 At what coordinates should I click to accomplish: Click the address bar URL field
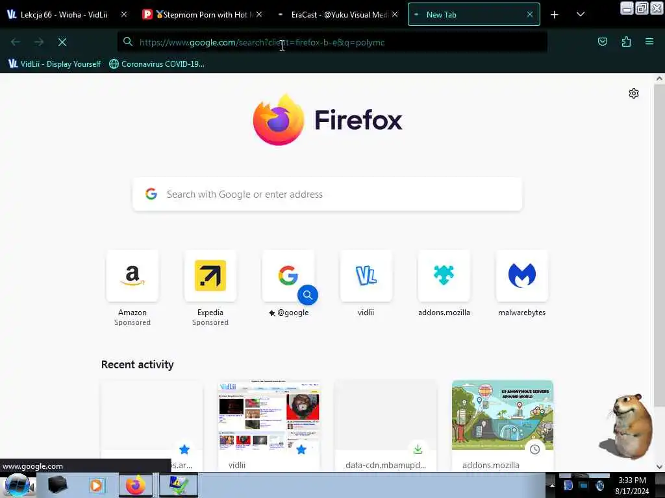[x=332, y=42]
